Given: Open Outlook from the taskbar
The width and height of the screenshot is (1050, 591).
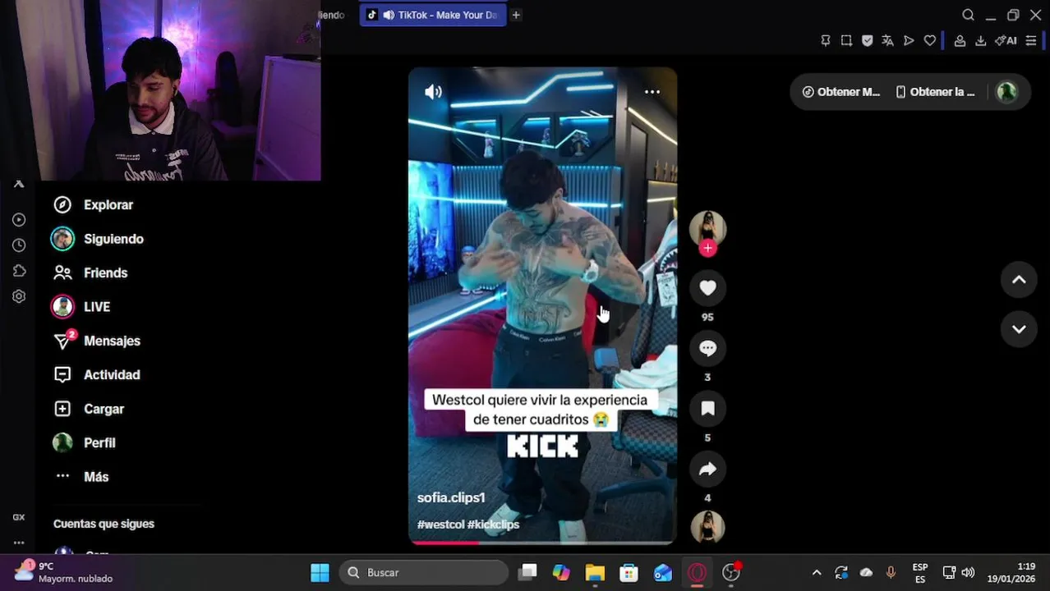Looking at the screenshot, I should (663, 572).
